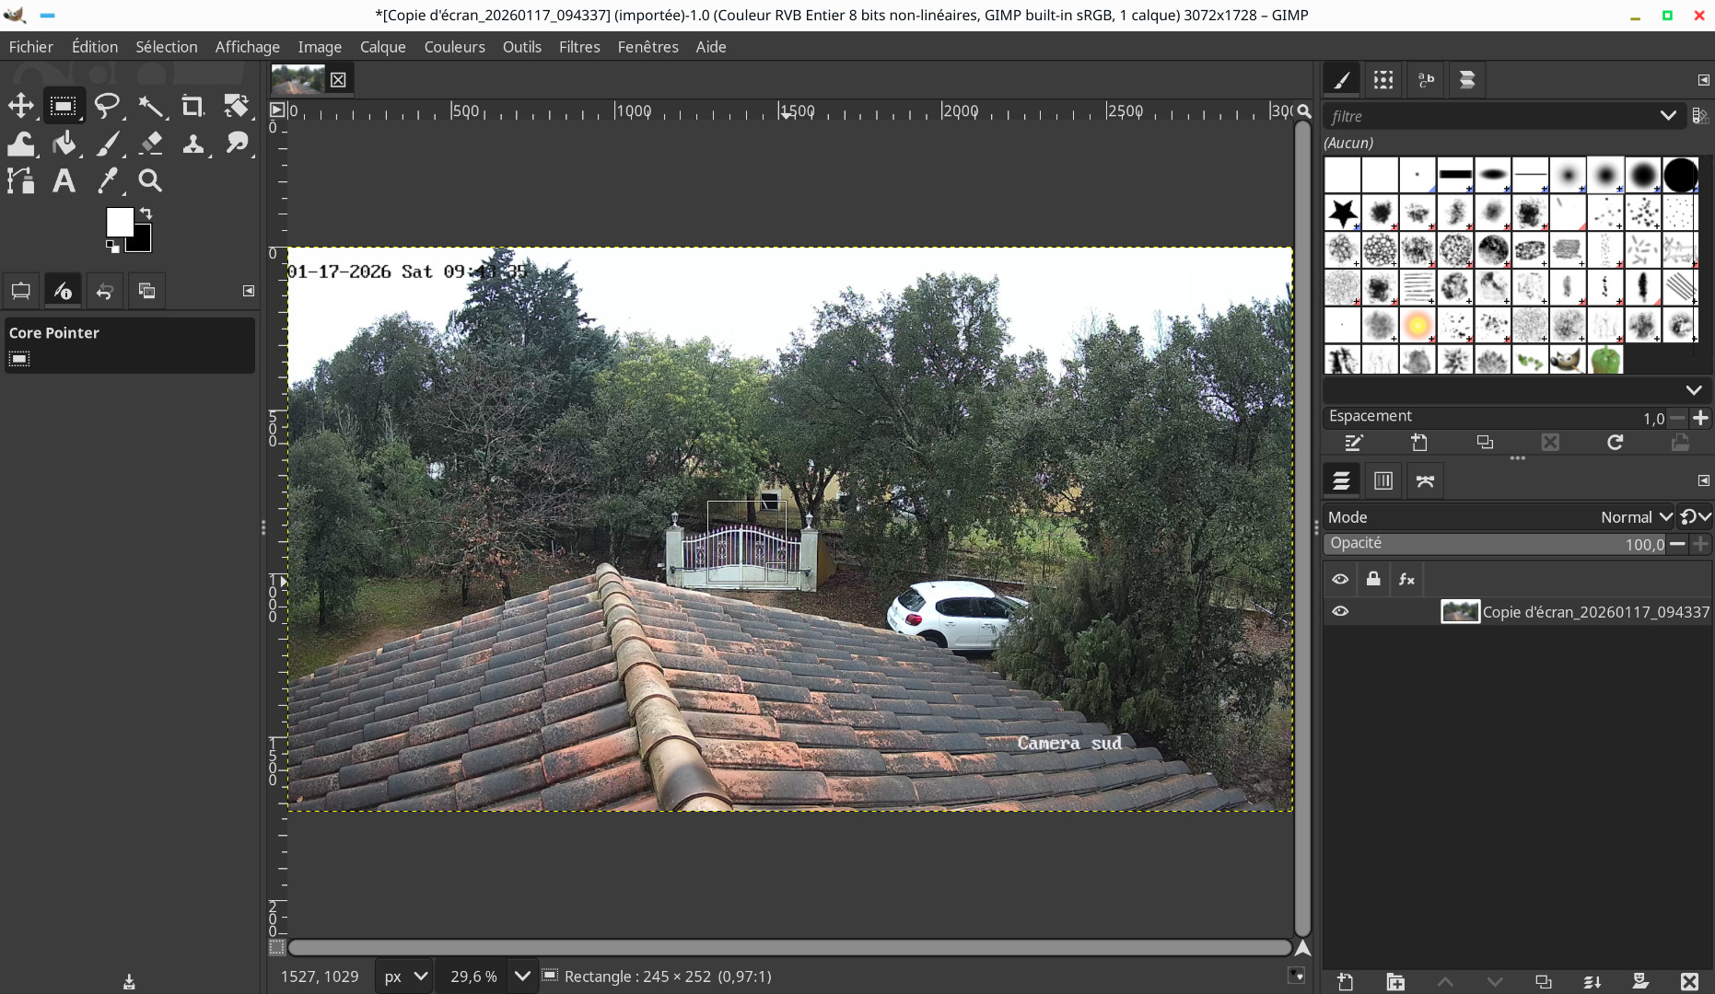The height and width of the screenshot is (994, 1715).
Task: Select the Paths tool
Action: 21,181
